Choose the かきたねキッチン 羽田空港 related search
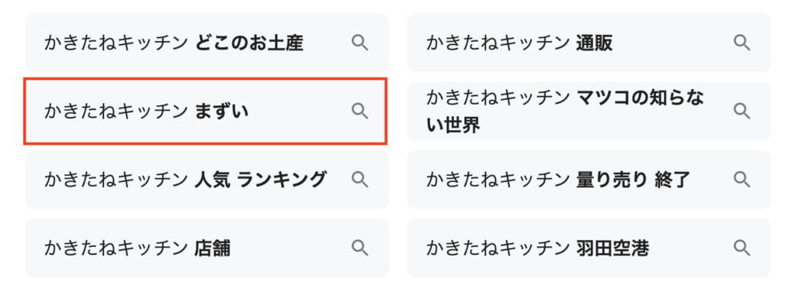 [589, 248]
